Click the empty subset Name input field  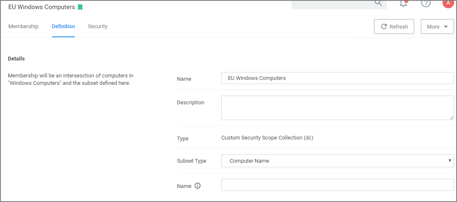click(337, 185)
